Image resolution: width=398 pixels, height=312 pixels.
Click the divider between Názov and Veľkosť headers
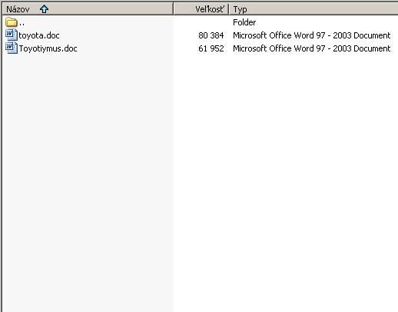tap(174, 9)
